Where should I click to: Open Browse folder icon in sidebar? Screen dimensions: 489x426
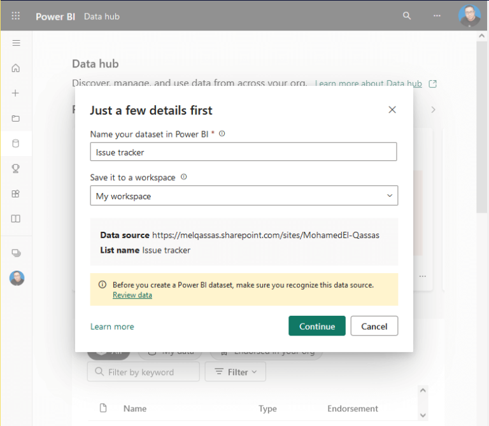tap(17, 118)
